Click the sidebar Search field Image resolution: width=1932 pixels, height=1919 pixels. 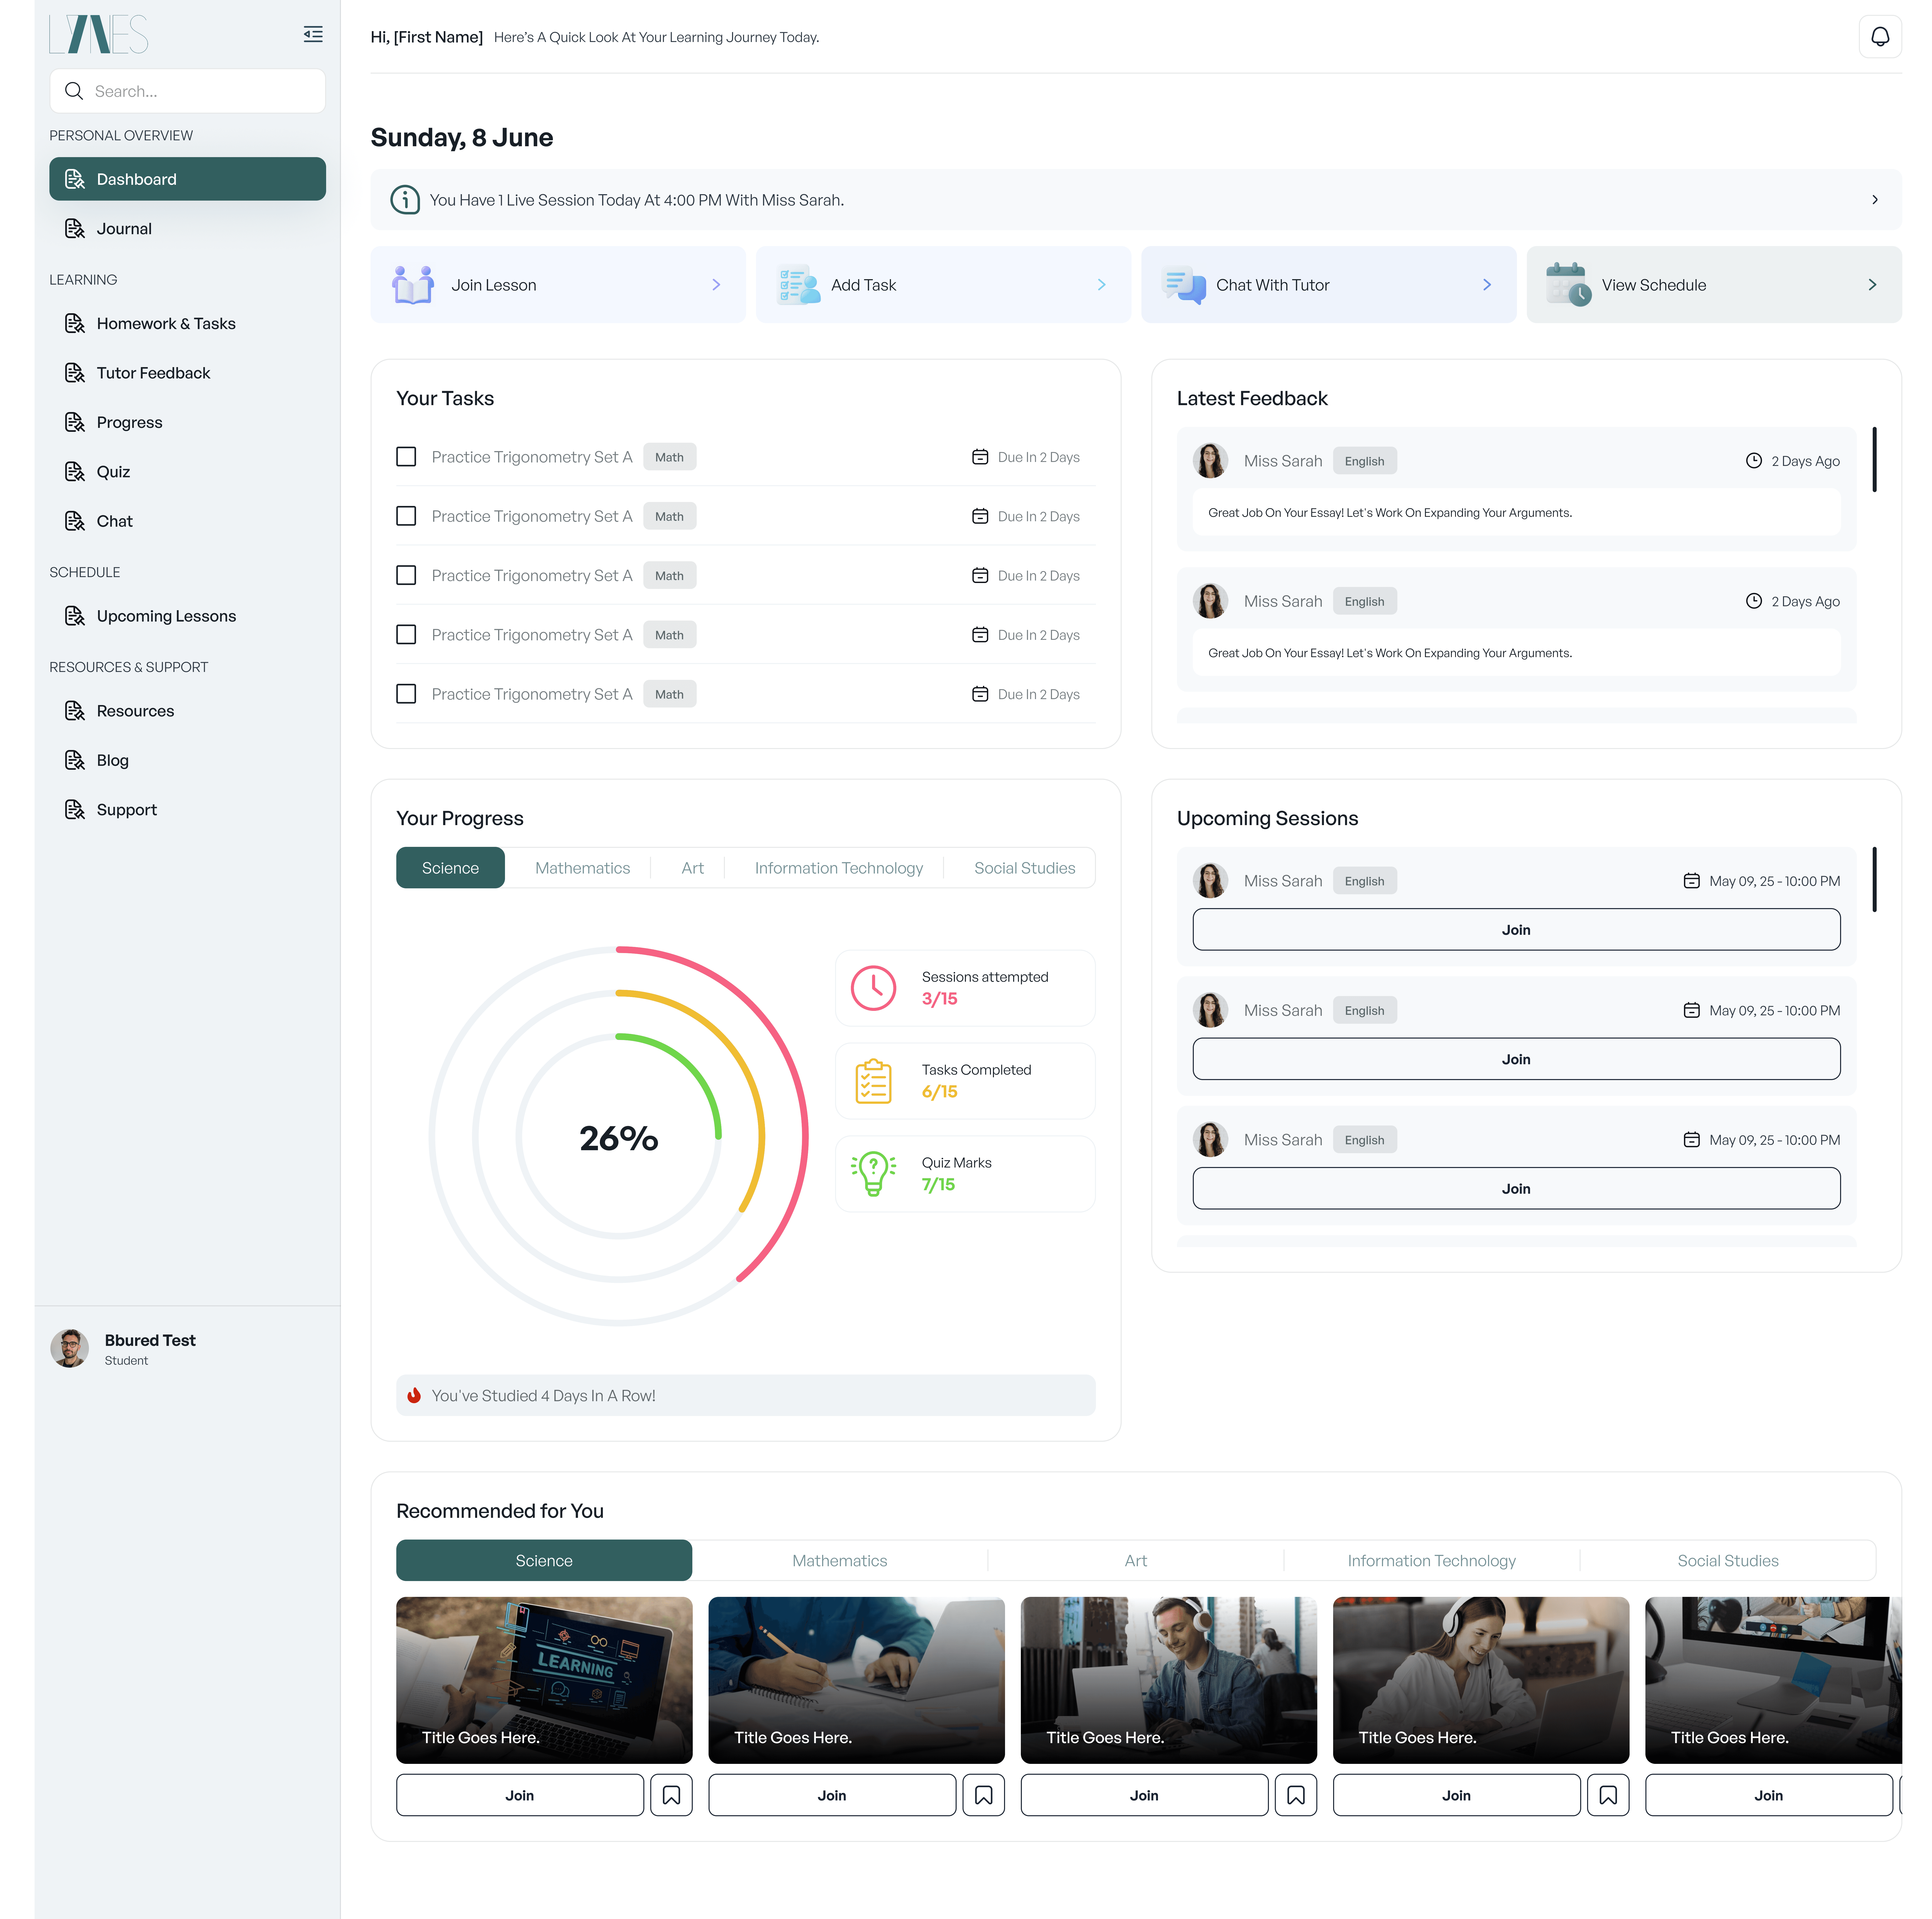click(188, 91)
